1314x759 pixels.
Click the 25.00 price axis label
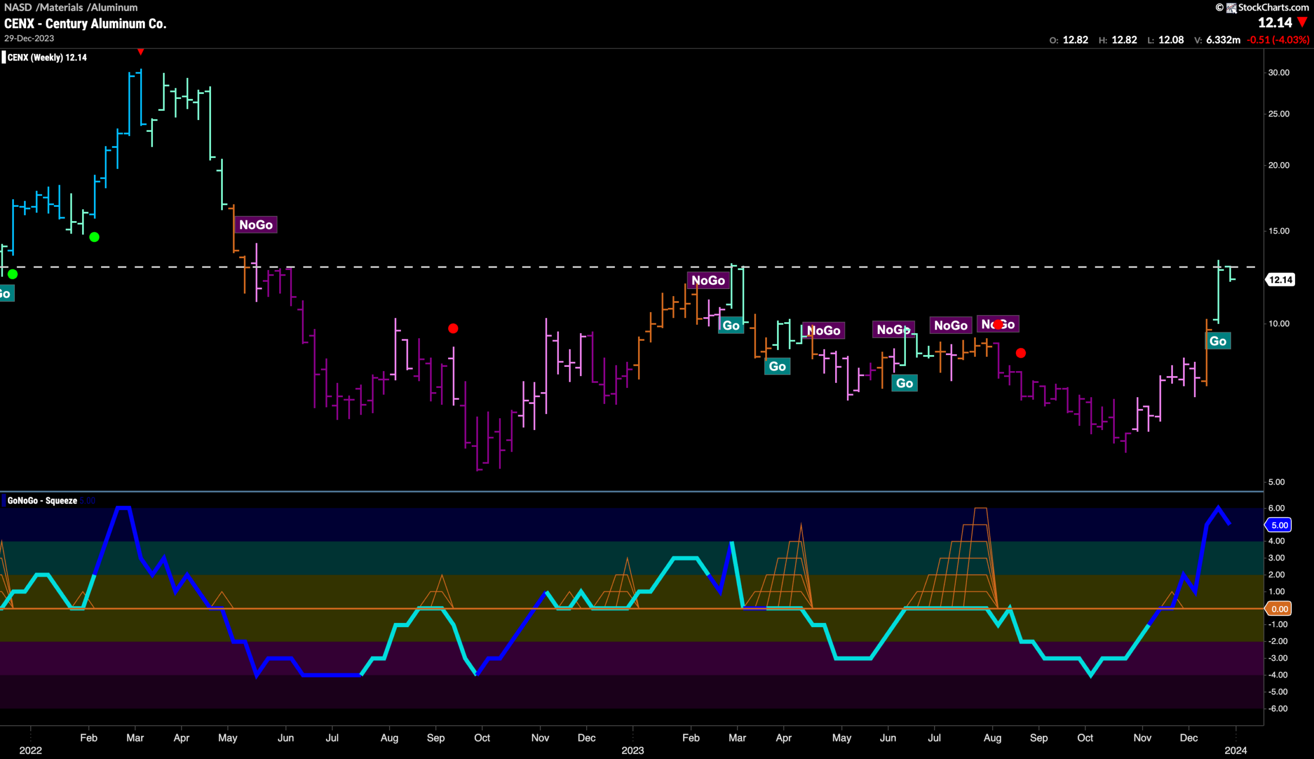click(1279, 113)
